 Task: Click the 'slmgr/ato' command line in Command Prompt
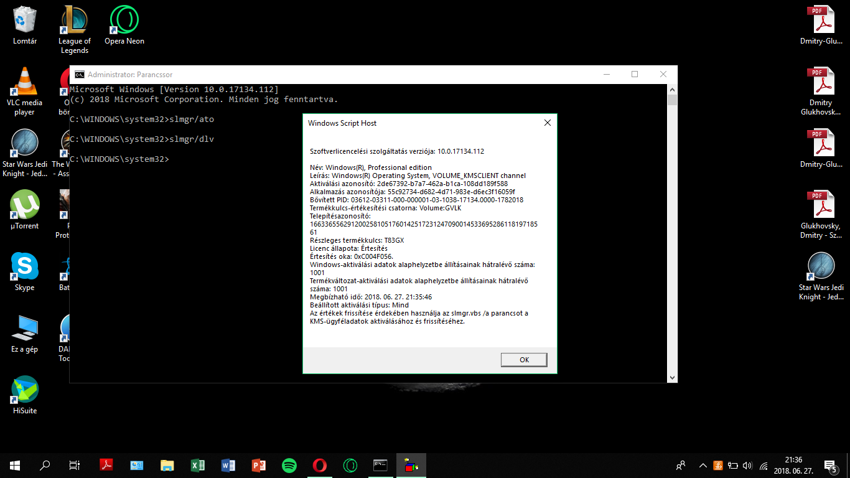point(142,119)
